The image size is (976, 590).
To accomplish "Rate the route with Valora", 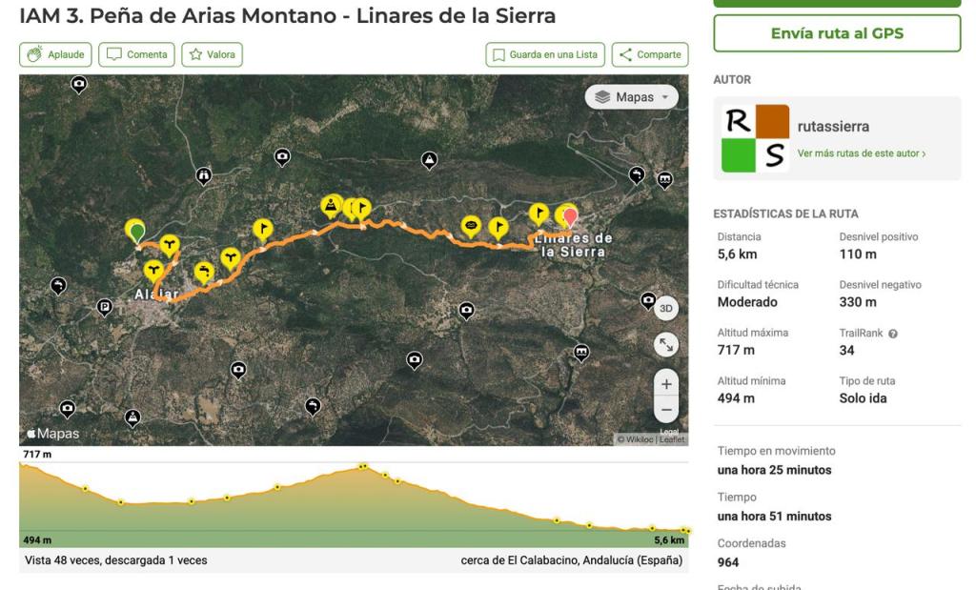I will pyautogui.click(x=212, y=54).
